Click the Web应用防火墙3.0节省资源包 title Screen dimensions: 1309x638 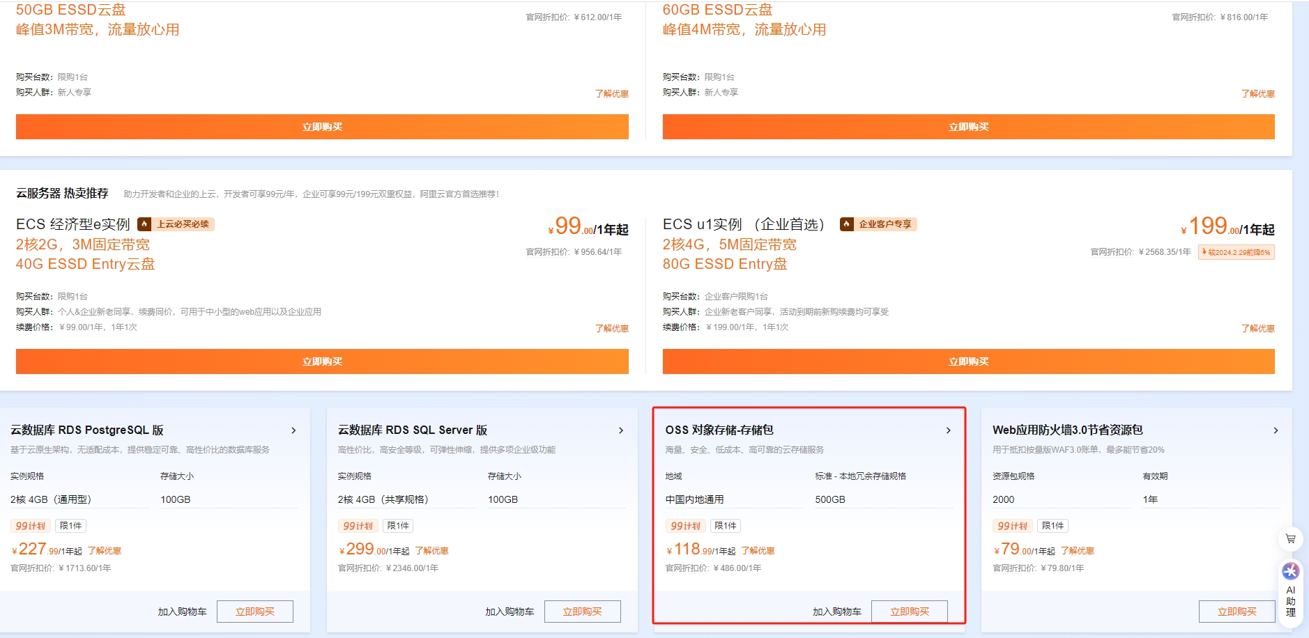click(x=1068, y=430)
